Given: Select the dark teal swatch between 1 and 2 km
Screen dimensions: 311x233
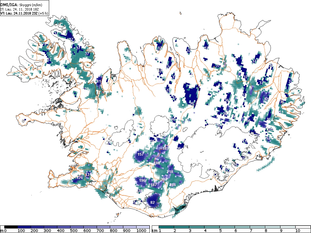Looking at the screenshot, I should (x=166, y=227).
